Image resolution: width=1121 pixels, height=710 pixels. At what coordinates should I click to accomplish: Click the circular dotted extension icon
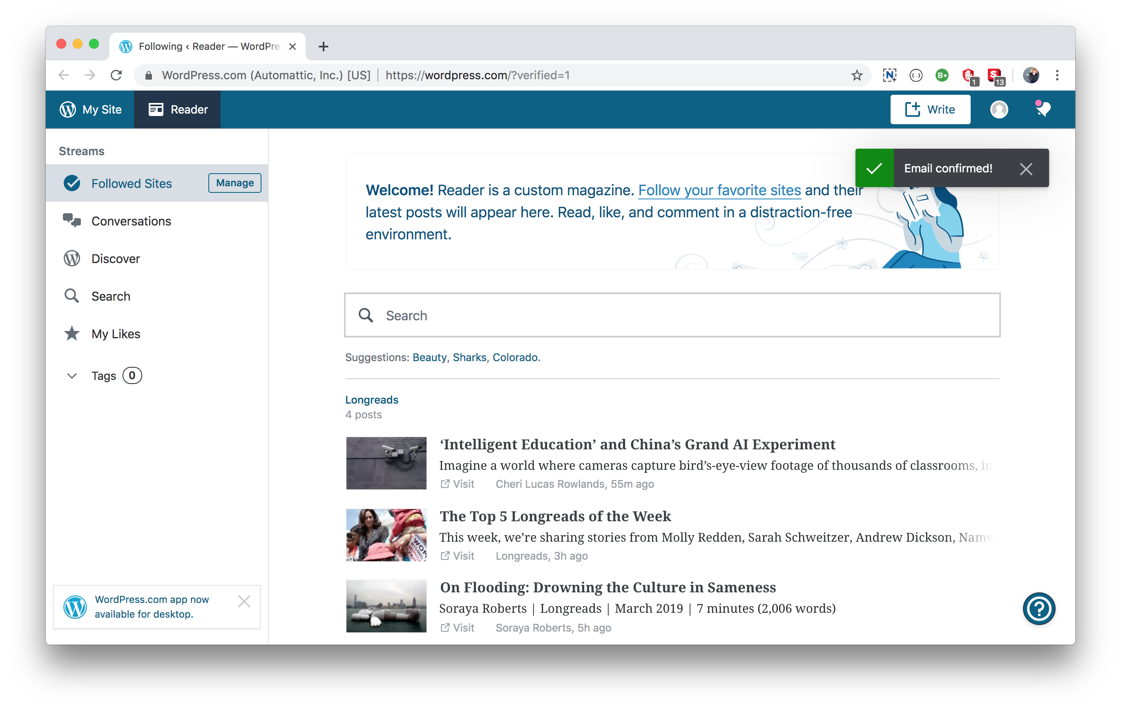(916, 75)
